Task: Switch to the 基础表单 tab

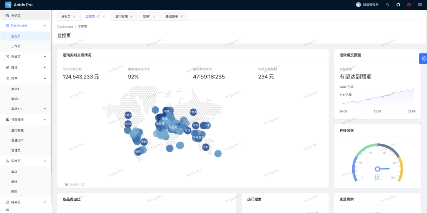Action: (172, 16)
